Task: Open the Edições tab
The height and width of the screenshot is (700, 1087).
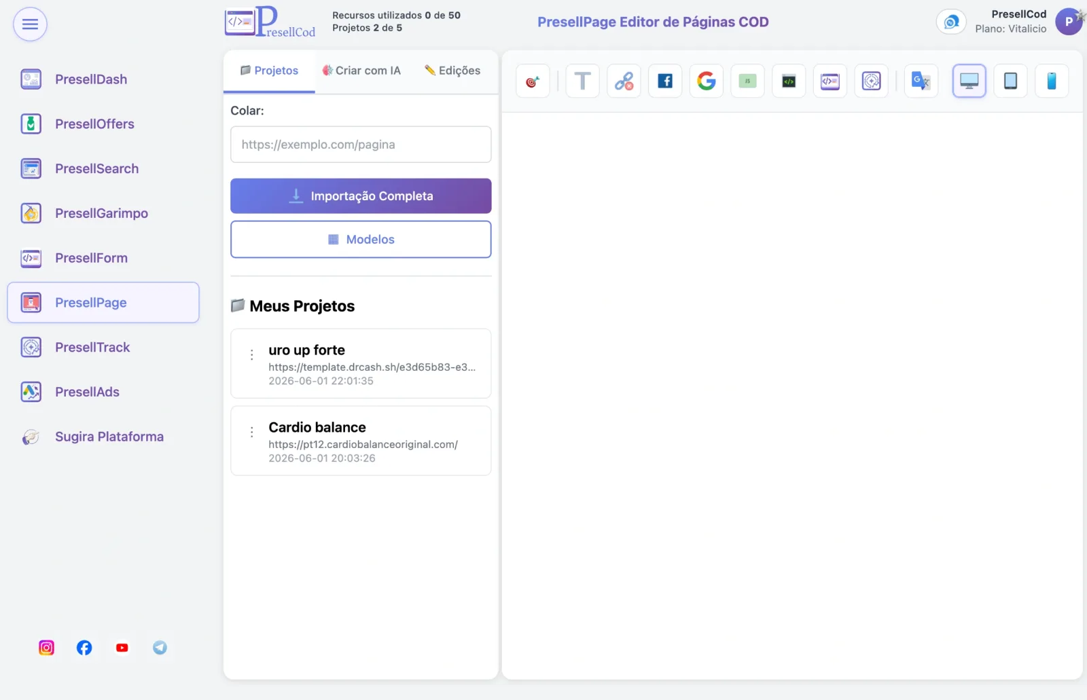Action: [452, 71]
